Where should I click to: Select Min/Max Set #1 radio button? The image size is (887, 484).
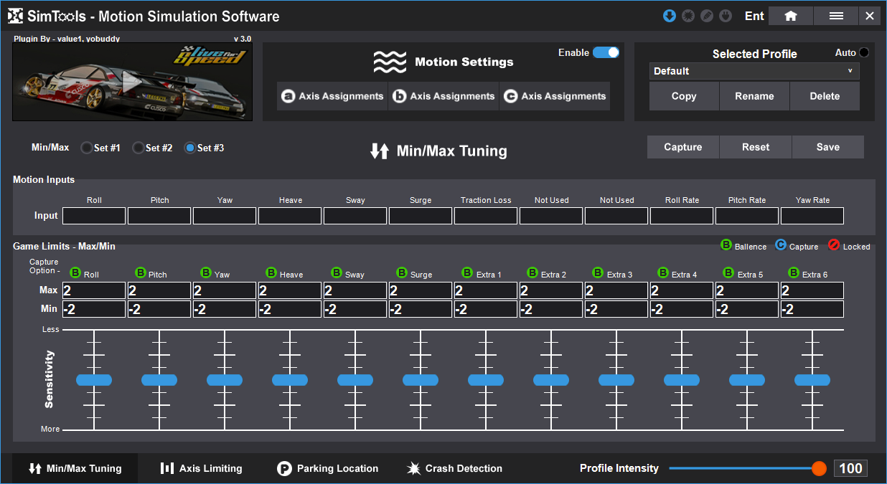click(x=87, y=148)
